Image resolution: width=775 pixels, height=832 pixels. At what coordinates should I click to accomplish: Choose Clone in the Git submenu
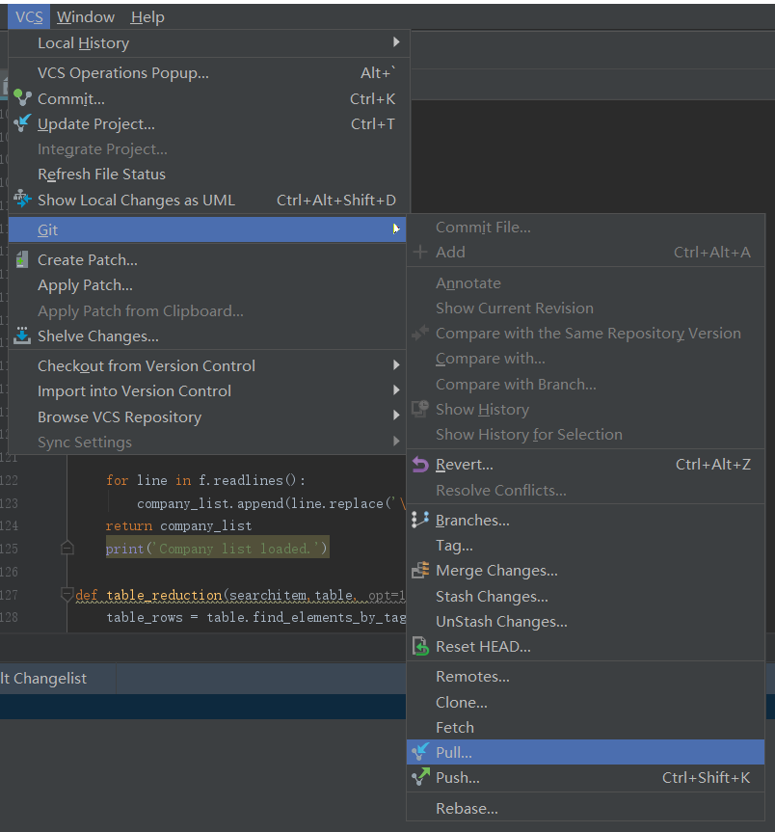point(586,703)
